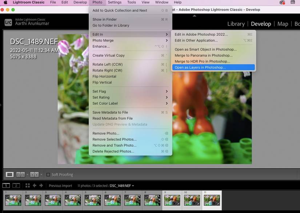This screenshot has width=300, height=213.
Task: Switch to the Map module
Action: (283, 24)
